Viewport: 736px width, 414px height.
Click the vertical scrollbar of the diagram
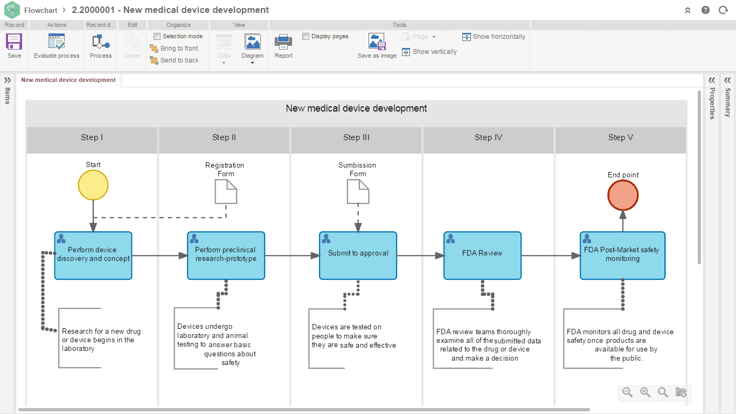coord(699,178)
